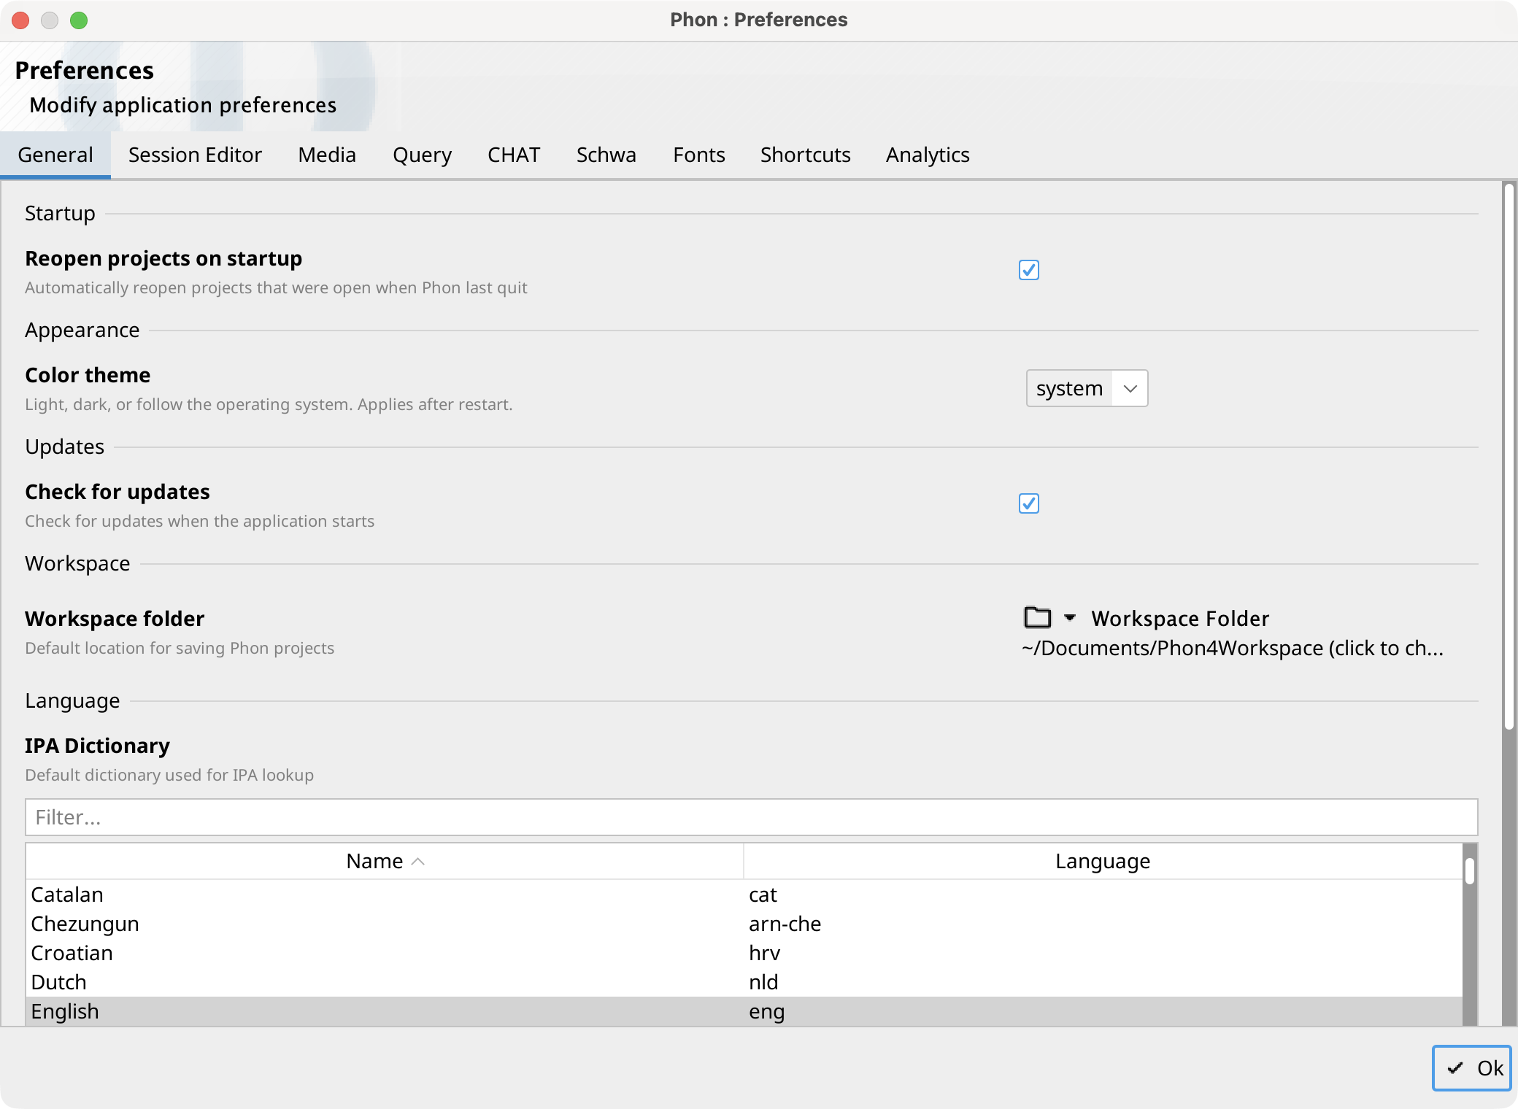This screenshot has height=1109, width=1518.
Task: Open the CHAT preferences tab
Action: (x=514, y=155)
